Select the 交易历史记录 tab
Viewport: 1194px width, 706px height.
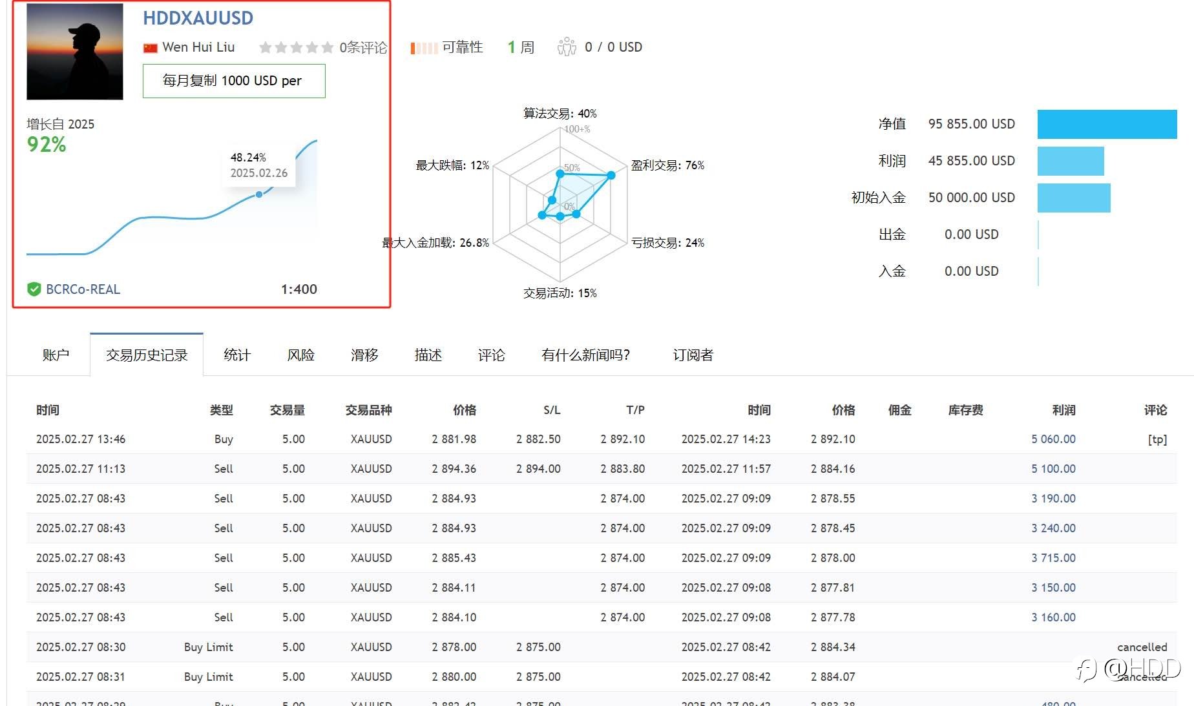(147, 355)
